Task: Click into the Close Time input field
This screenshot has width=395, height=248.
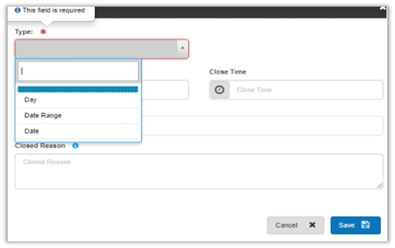Action: pos(307,90)
